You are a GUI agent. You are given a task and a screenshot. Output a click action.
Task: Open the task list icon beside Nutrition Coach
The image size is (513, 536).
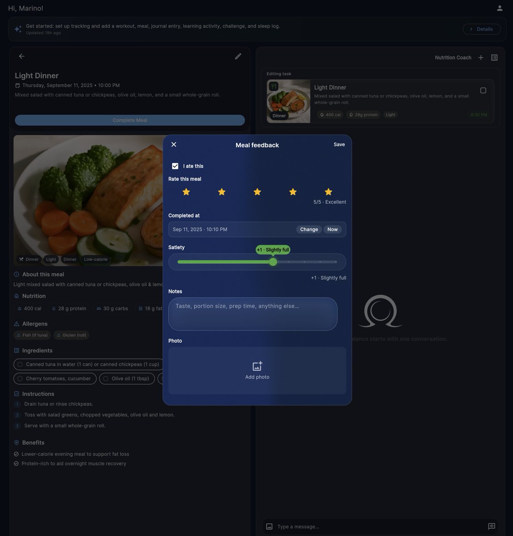[x=494, y=57]
